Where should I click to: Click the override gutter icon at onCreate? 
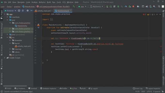[x=38, y=28]
